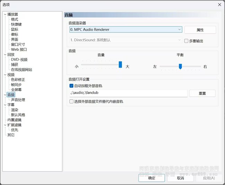Collapse the 播放器 tree node
The height and width of the screenshot is (185, 225).
click(5, 15)
